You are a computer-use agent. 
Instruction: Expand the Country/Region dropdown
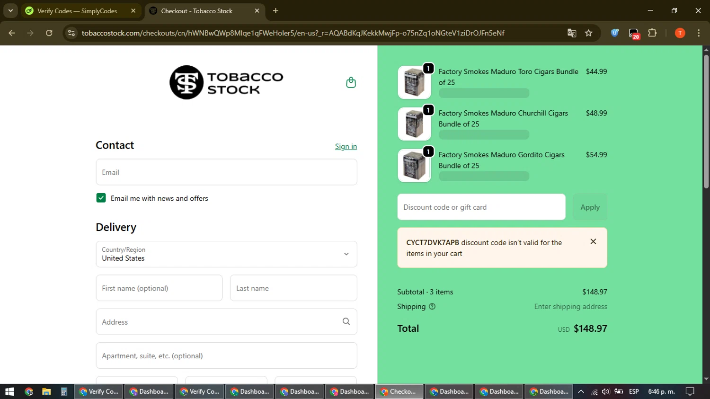[x=226, y=254]
